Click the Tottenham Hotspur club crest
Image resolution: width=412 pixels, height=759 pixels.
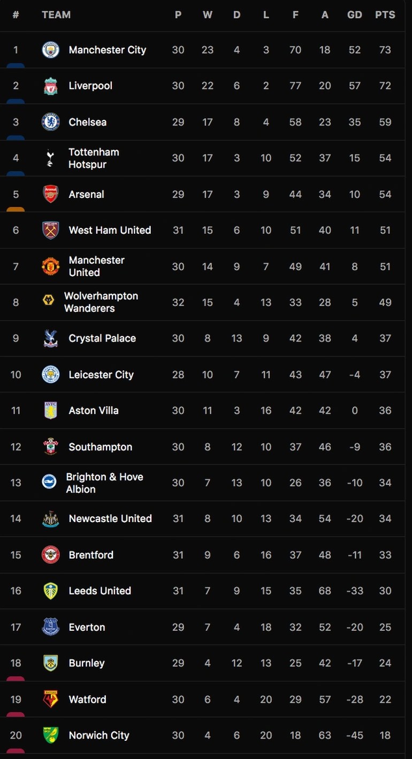pyautogui.click(x=50, y=158)
